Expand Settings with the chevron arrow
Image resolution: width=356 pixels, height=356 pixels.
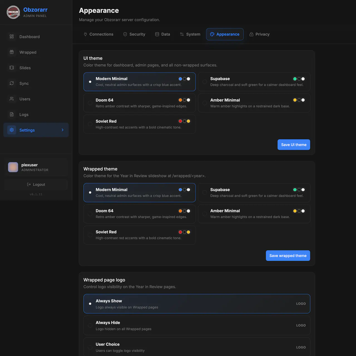click(x=63, y=130)
